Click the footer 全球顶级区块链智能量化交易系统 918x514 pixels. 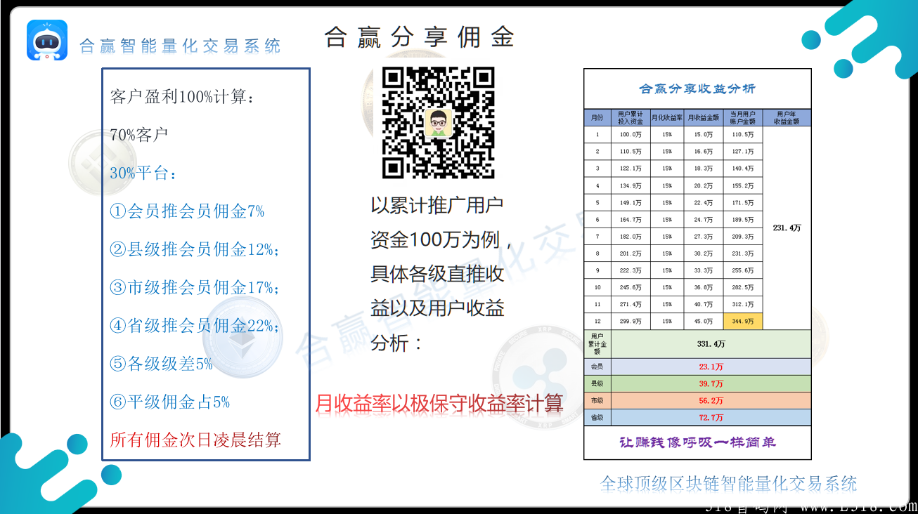(x=728, y=483)
